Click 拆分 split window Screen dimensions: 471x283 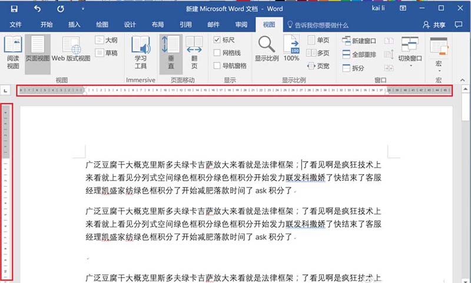(353, 68)
